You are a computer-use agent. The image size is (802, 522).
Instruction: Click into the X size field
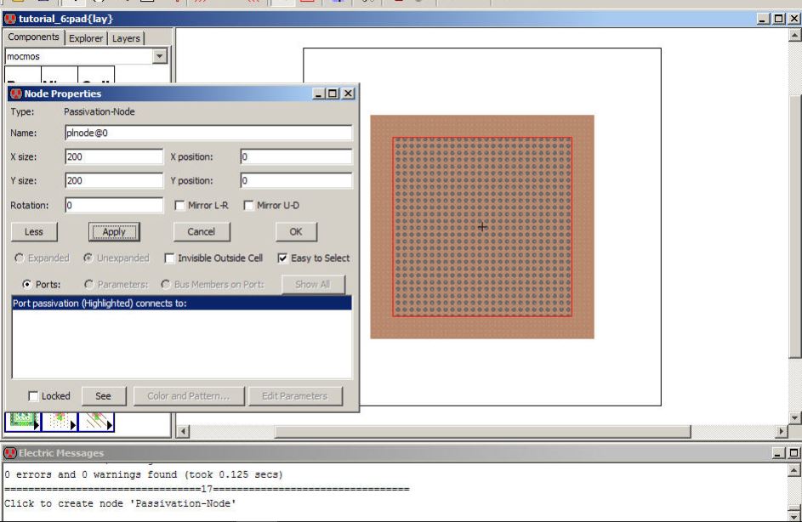[x=113, y=157]
